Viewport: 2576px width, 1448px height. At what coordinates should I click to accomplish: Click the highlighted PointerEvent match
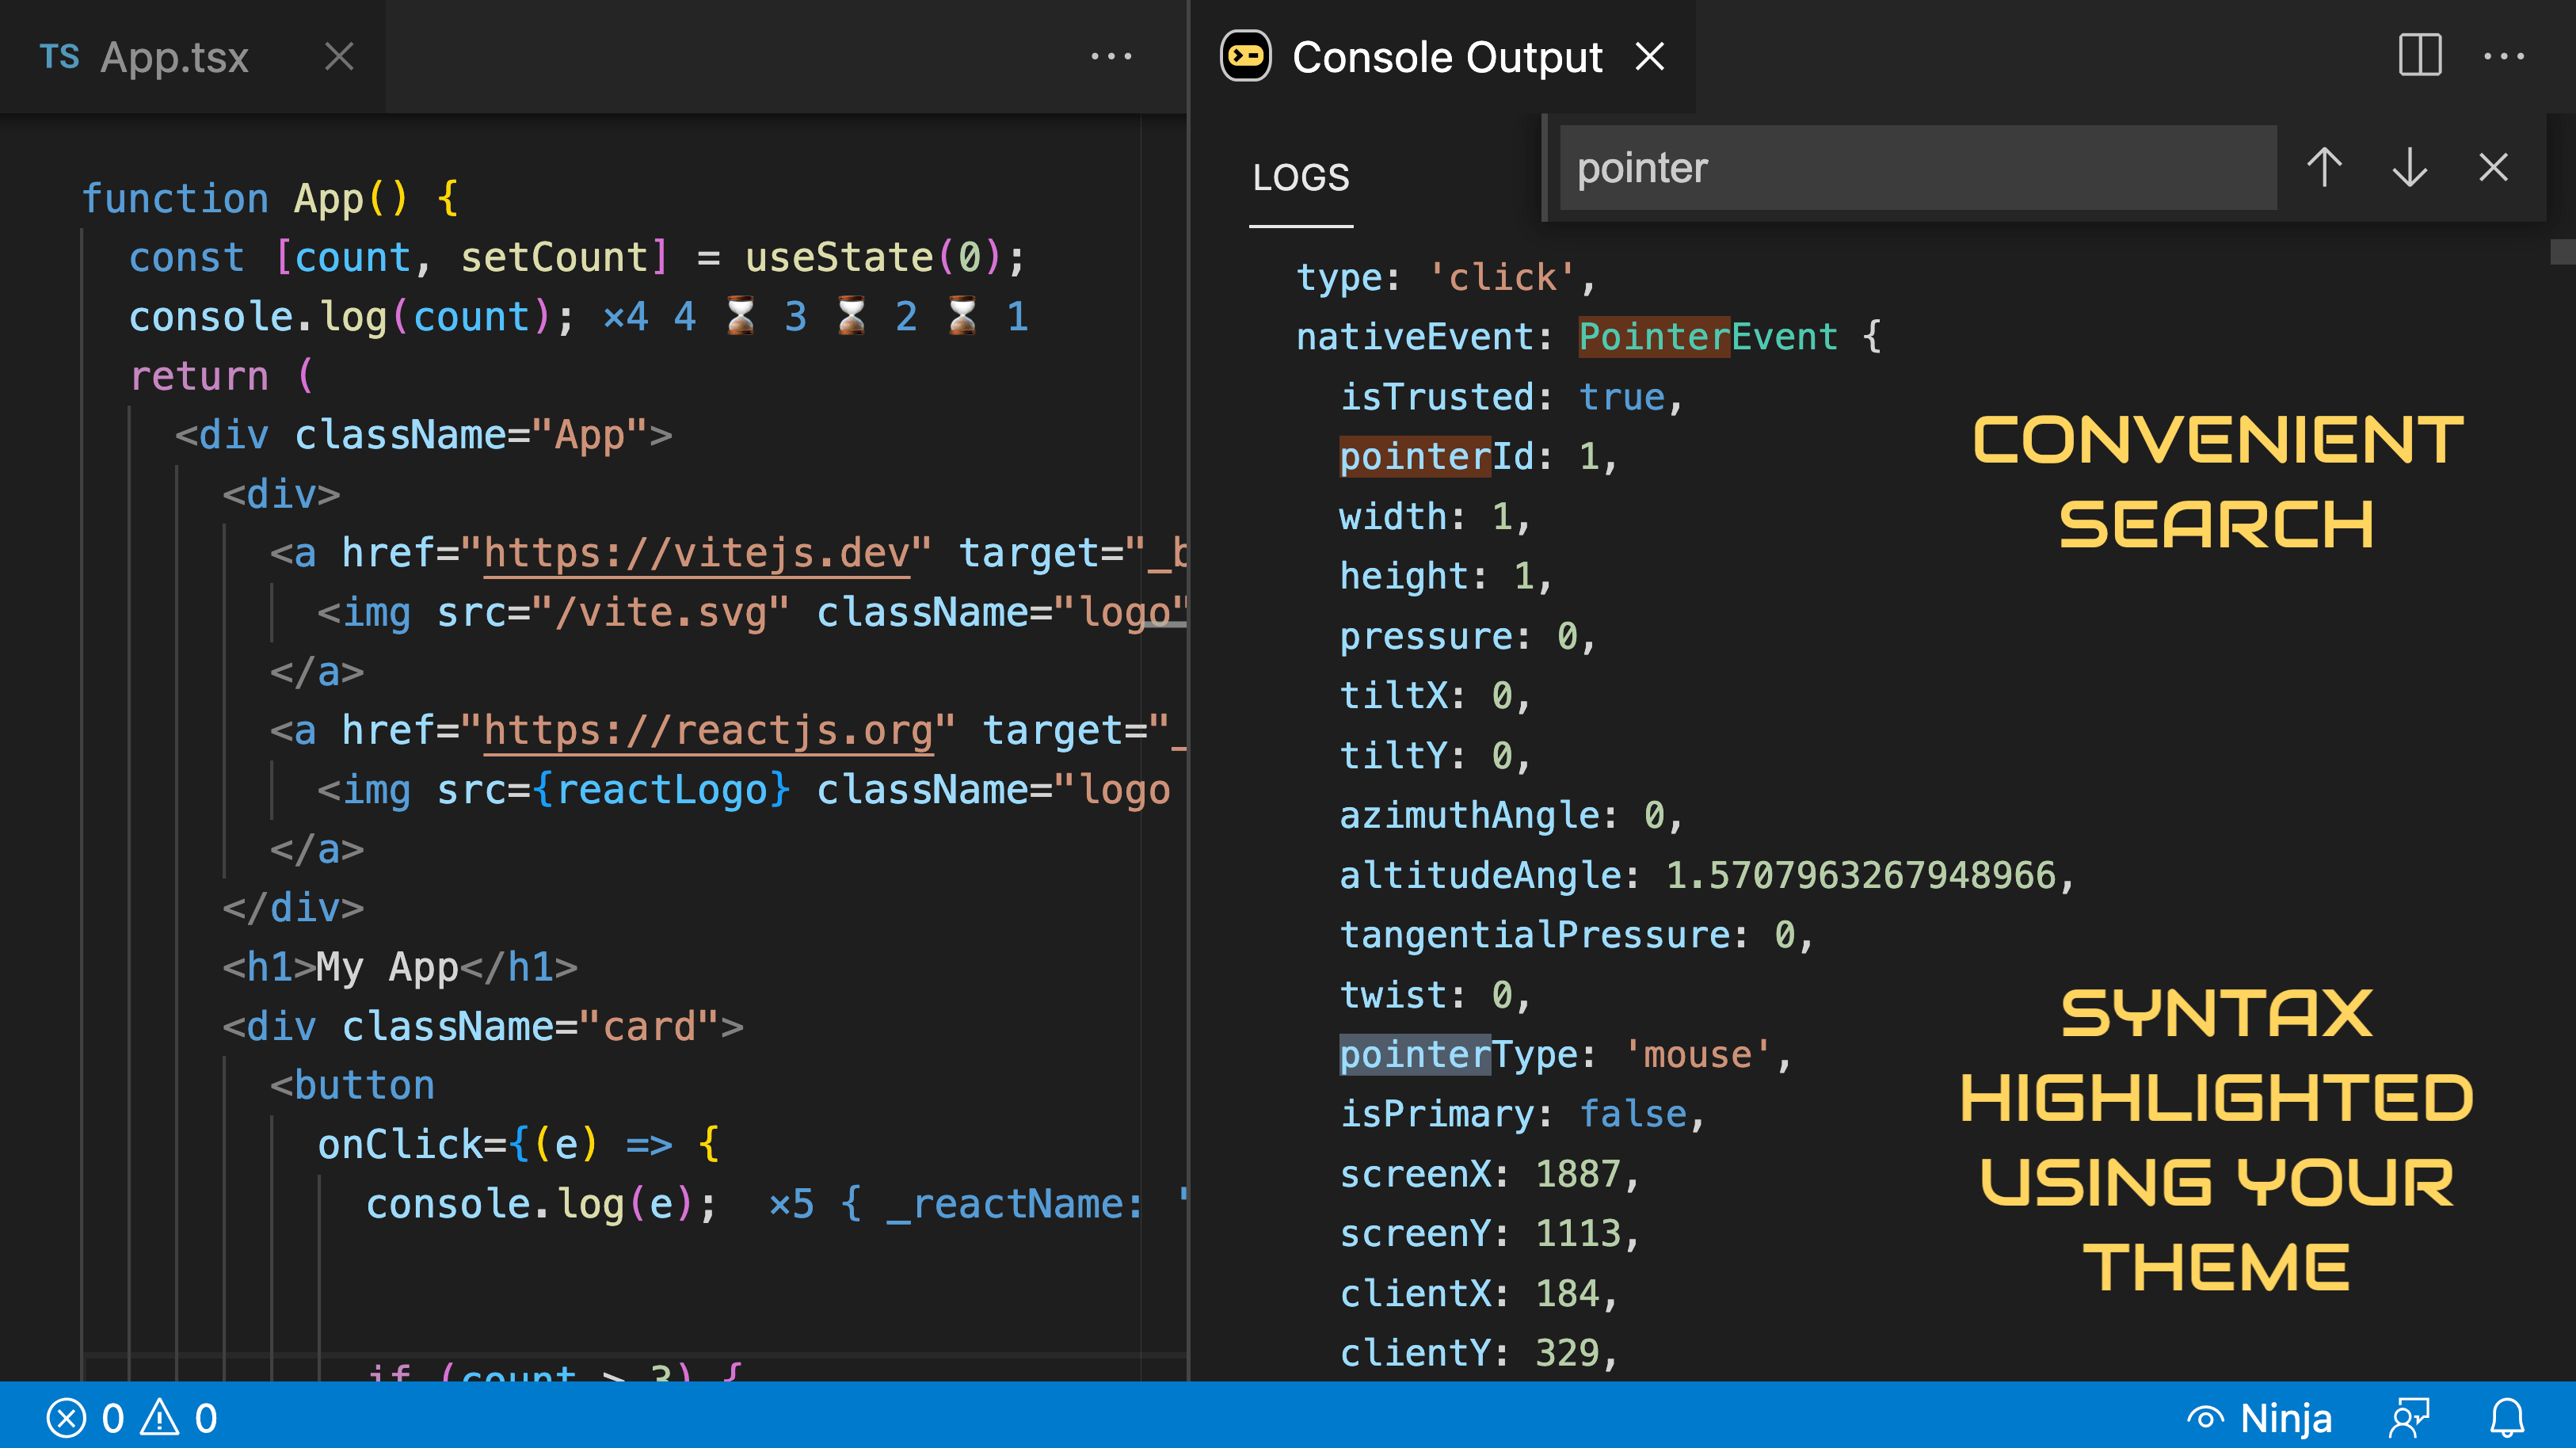pyautogui.click(x=1654, y=337)
